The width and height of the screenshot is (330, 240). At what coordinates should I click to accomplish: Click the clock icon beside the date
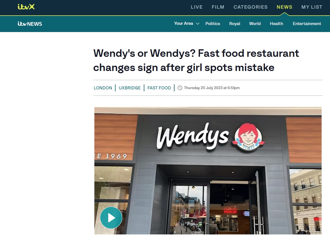click(180, 88)
